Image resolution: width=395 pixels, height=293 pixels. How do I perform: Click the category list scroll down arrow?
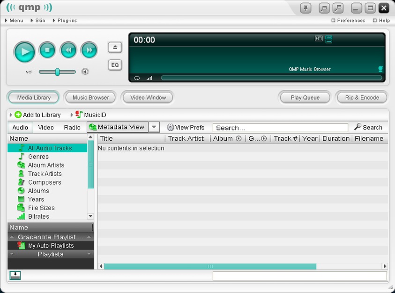[90, 216]
